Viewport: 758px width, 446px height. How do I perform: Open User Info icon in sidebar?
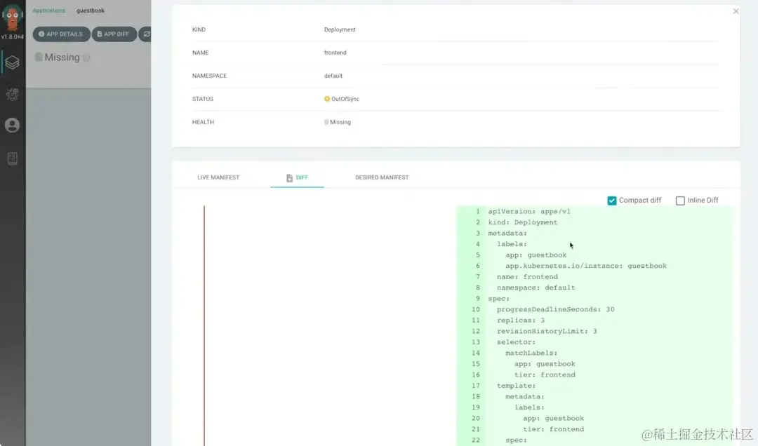point(12,126)
